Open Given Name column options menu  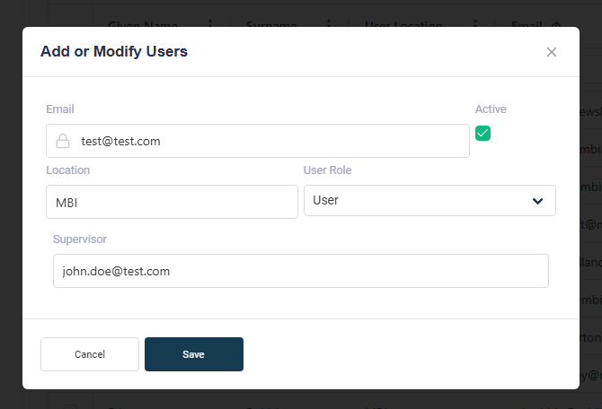point(211,26)
